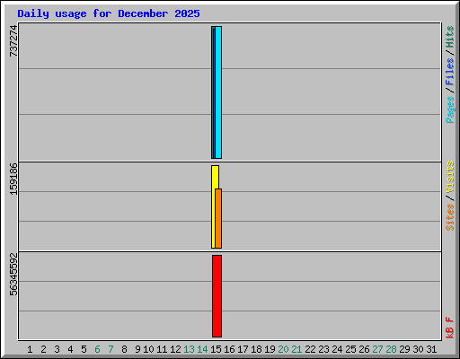Click day label 10 on x-axis
The width and height of the screenshot is (460, 359).
pos(148,349)
